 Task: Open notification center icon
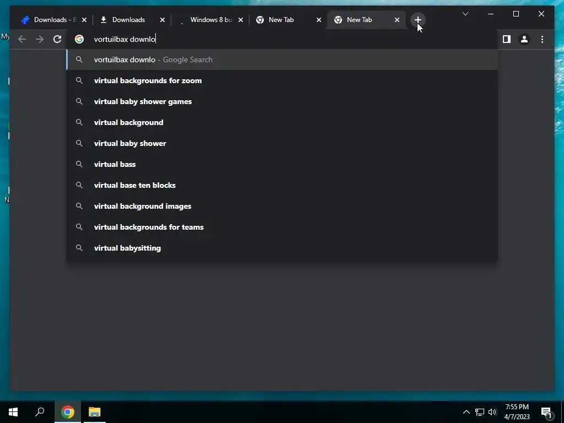pos(547,413)
